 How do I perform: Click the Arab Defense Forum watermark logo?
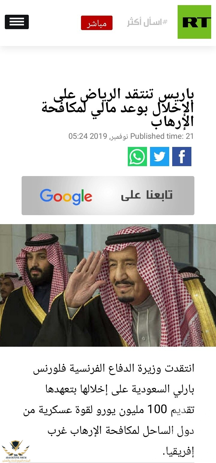[16, 451]
